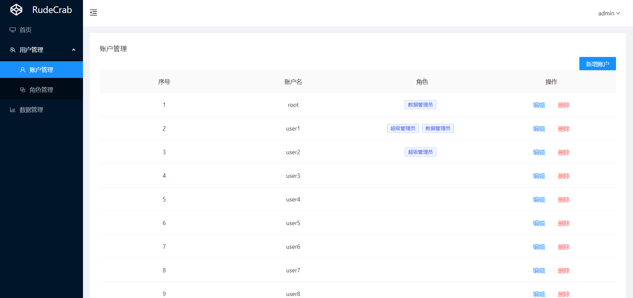Delete the user7 account
This screenshot has width=633, height=298.
click(x=564, y=270)
